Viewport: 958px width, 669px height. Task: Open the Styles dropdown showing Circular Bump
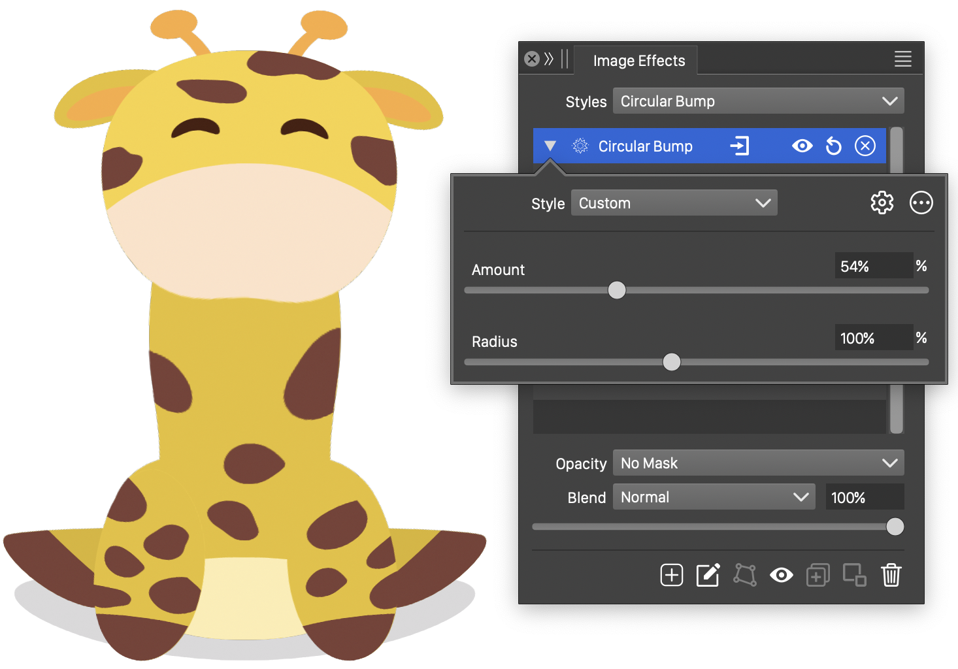[758, 101]
